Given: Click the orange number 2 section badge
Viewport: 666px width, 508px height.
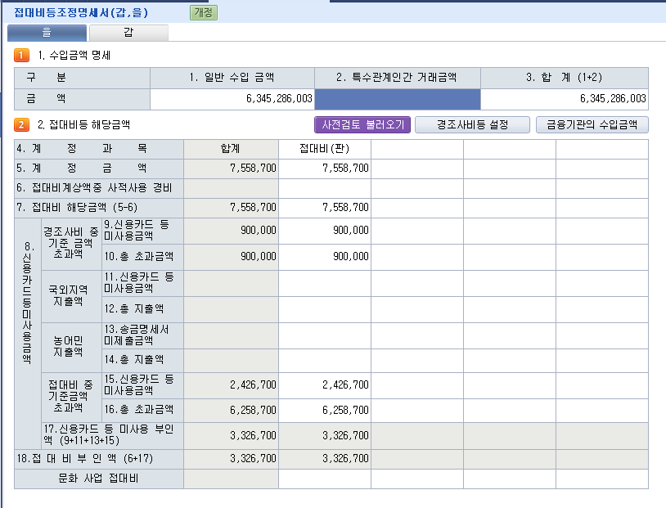Looking at the screenshot, I should [21, 124].
